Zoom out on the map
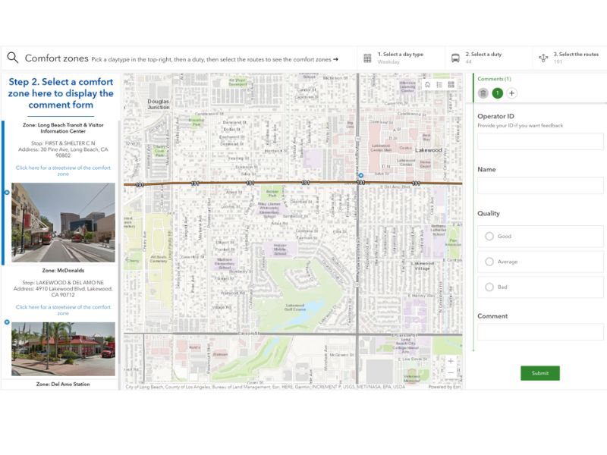The image size is (607, 455). [451, 373]
